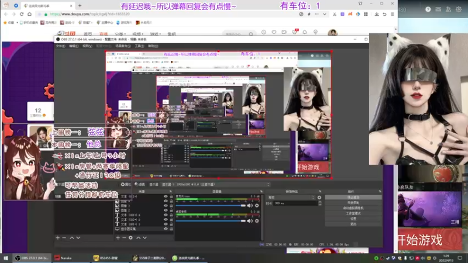This screenshot has height=263, width=468.
Task: Go to the browser home page
Action: click(x=29, y=14)
